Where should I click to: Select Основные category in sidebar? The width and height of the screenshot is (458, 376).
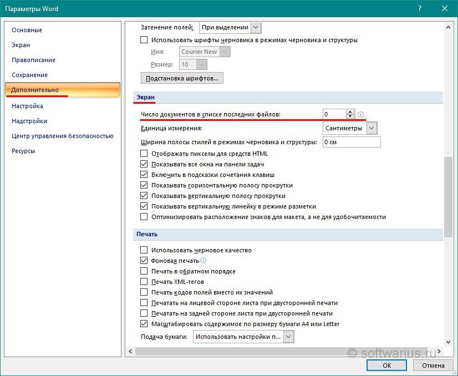coord(27,30)
